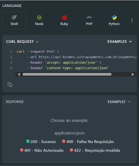This screenshot has width=139, height=166.
Task: Choose the 200 - Sucesso example
Action: [x=41, y=142]
